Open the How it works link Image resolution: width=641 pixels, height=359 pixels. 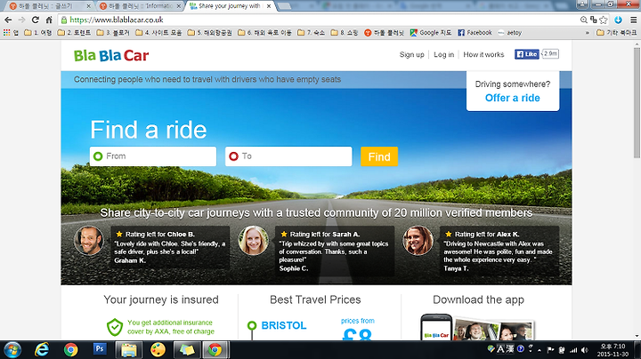[x=483, y=55]
